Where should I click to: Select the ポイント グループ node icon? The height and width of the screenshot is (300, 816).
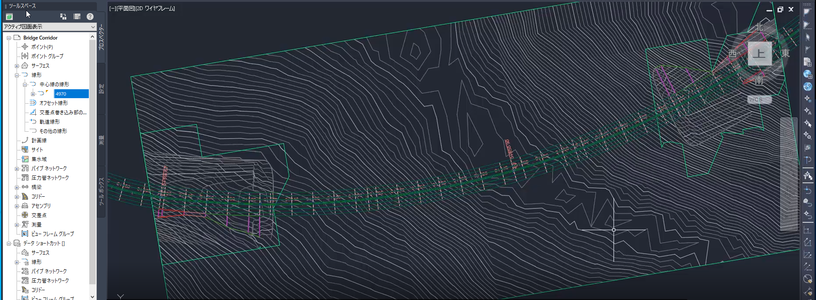pos(25,56)
